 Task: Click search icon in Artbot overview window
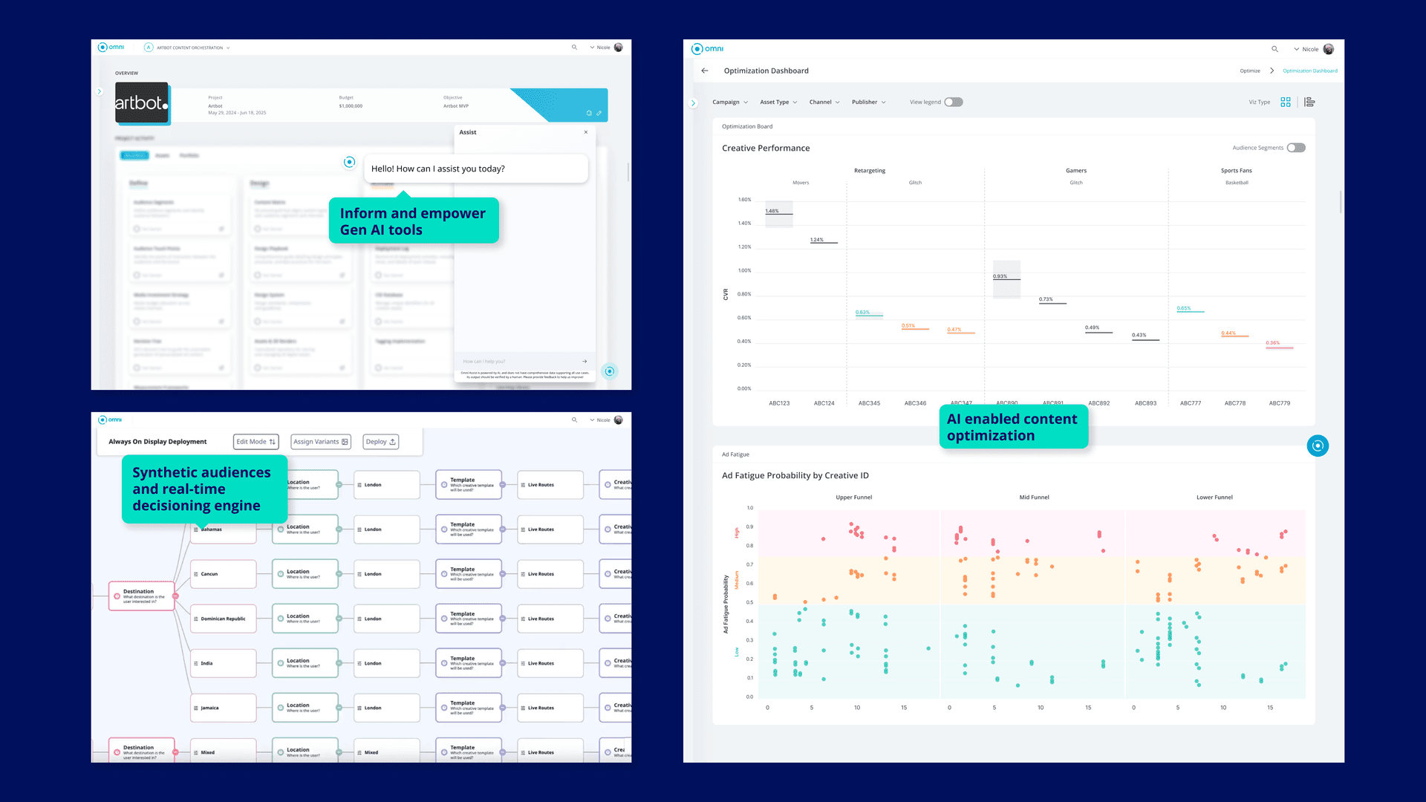pyautogui.click(x=574, y=48)
